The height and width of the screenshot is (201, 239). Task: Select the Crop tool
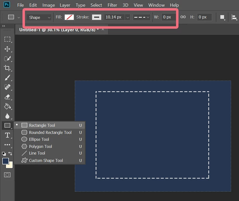(7, 68)
